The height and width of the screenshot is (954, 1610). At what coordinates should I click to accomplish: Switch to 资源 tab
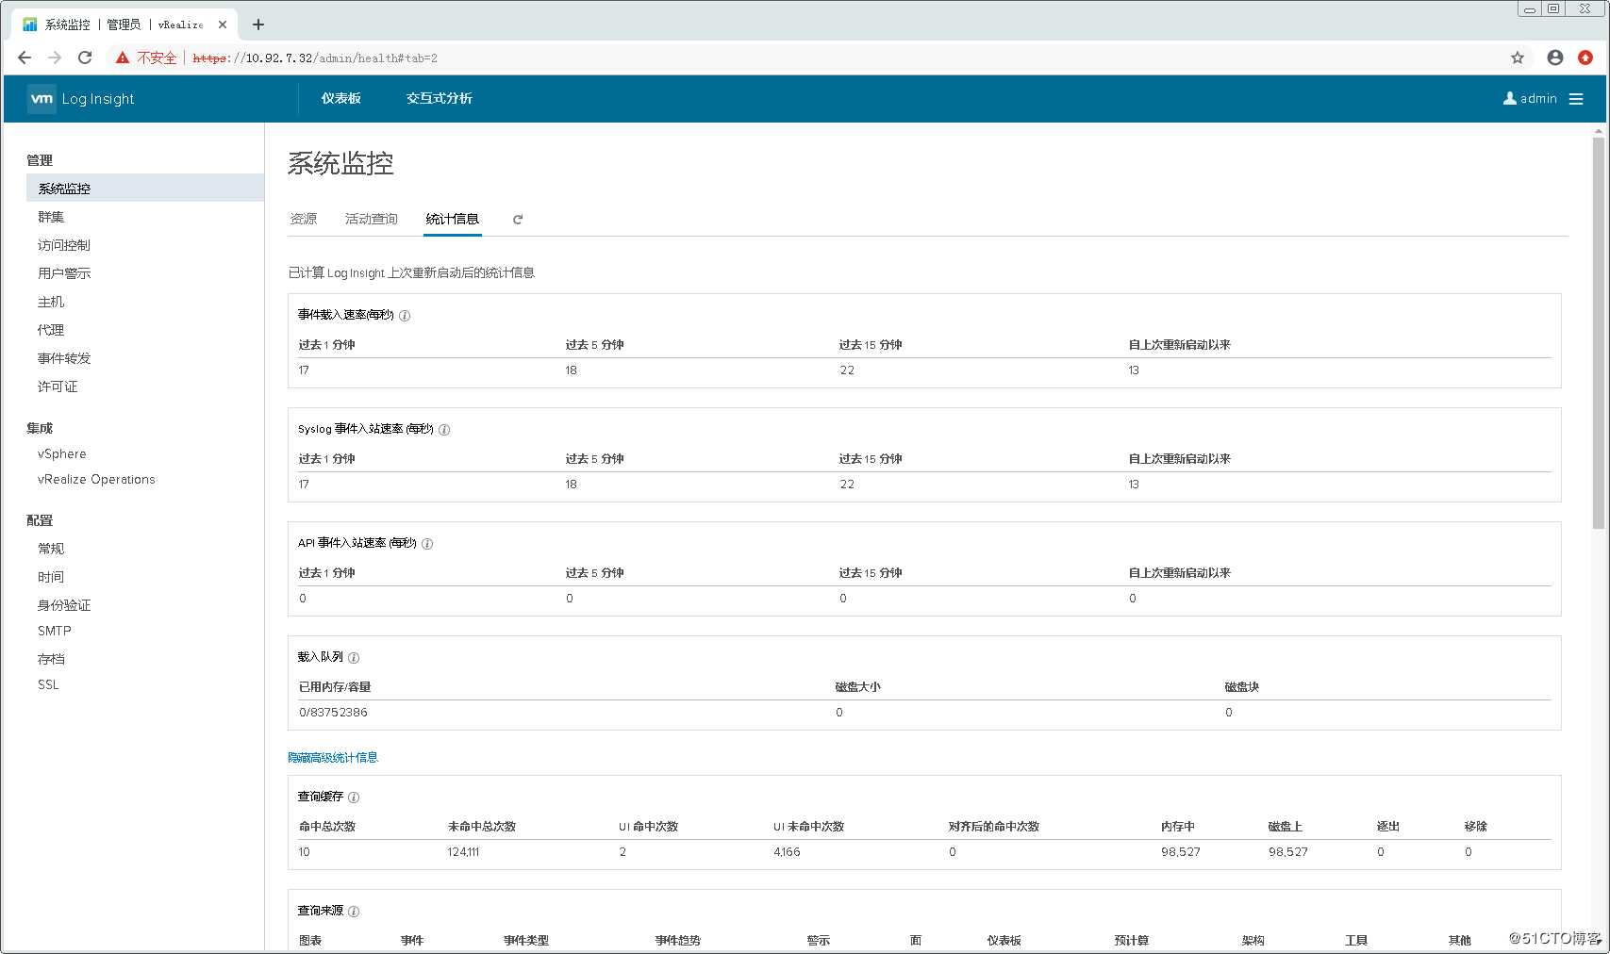[304, 219]
